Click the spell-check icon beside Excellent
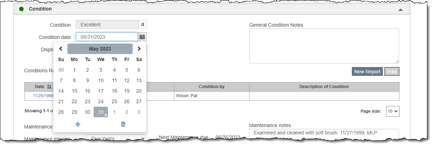 [x=143, y=25]
